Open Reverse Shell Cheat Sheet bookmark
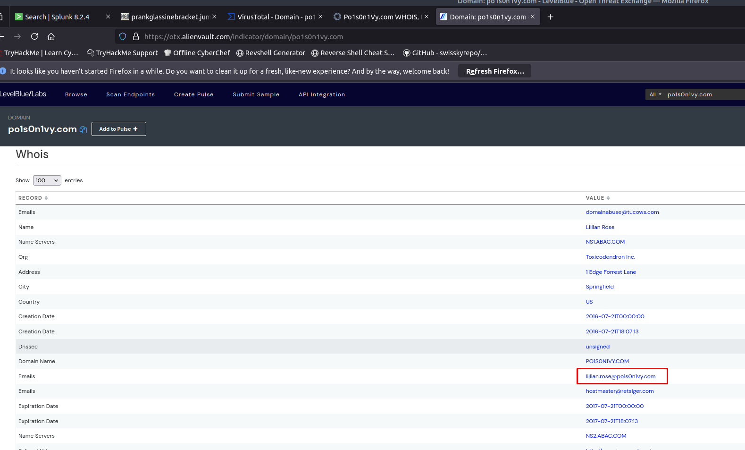This screenshot has width=745, height=450. pos(353,53)
